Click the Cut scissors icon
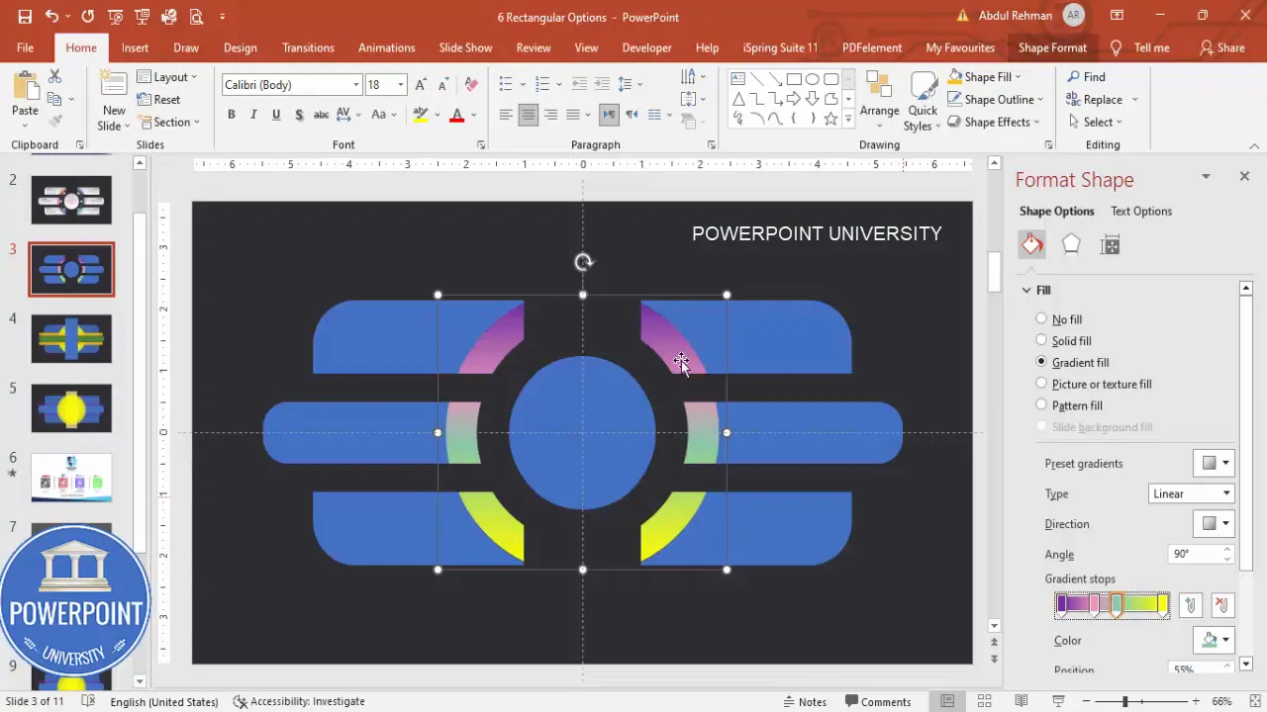 coord(54,76)
